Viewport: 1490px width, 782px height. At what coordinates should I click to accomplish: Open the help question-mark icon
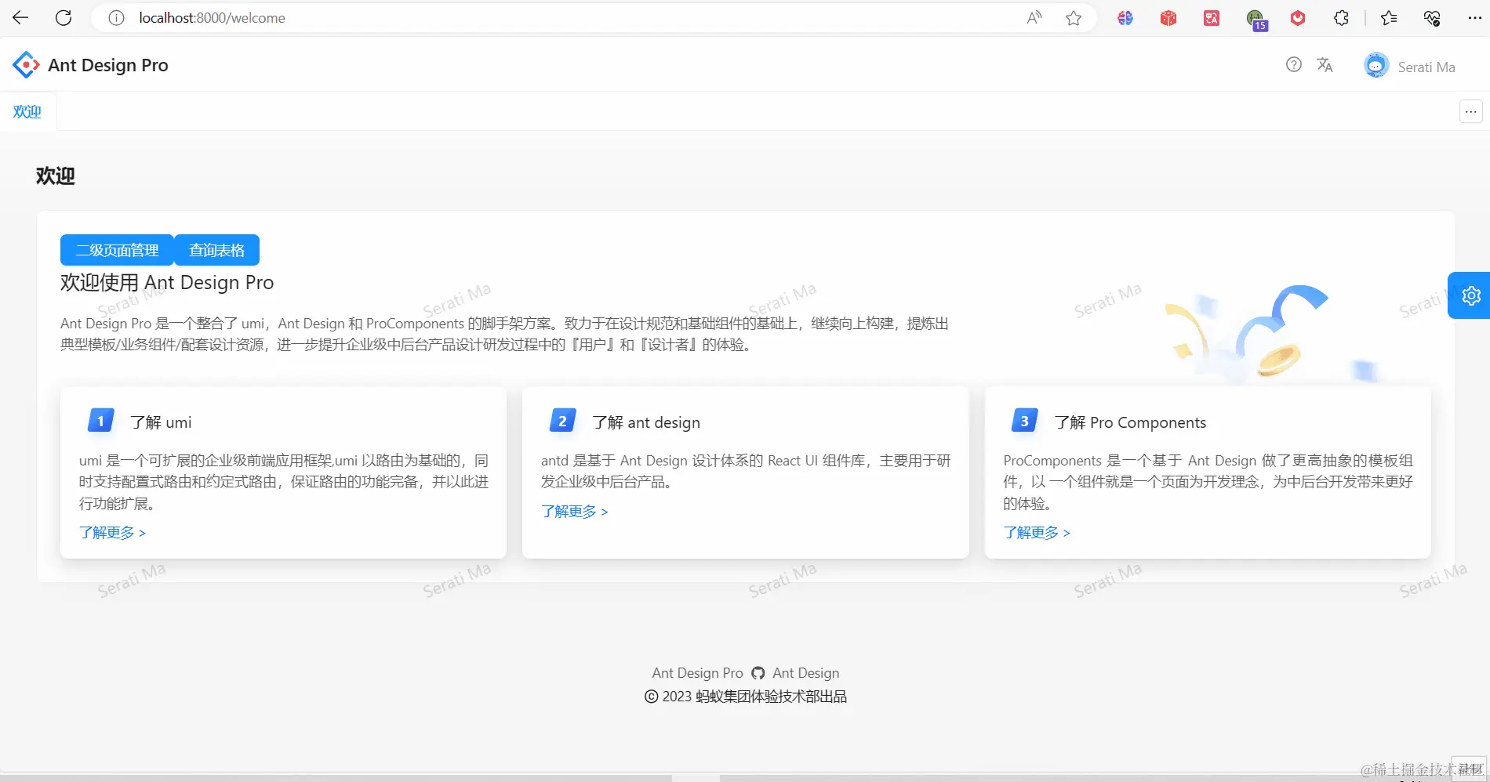click(1292, 65)
